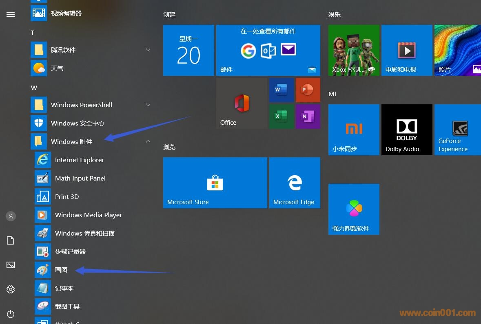Open the Paint (画图) app
This screenshot has width=481, height=324.
[61, 270]
